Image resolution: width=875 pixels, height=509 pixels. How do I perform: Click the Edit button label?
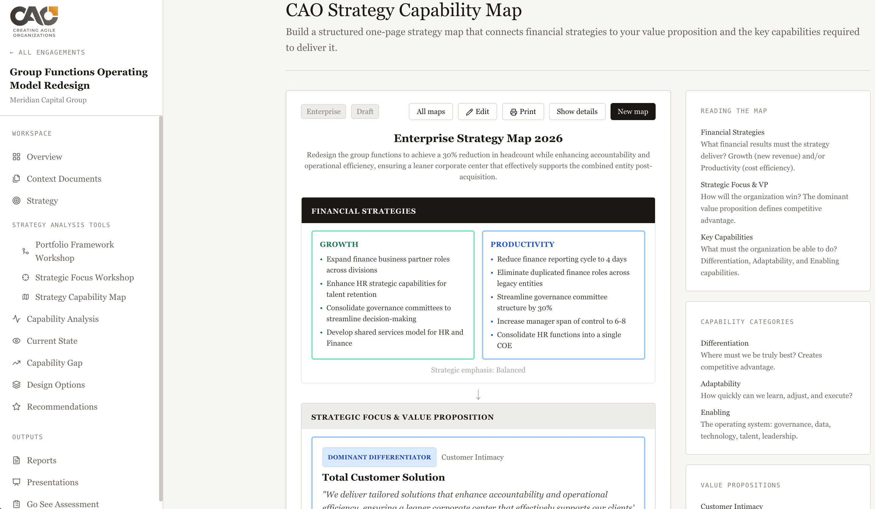(x=482, y=112)
